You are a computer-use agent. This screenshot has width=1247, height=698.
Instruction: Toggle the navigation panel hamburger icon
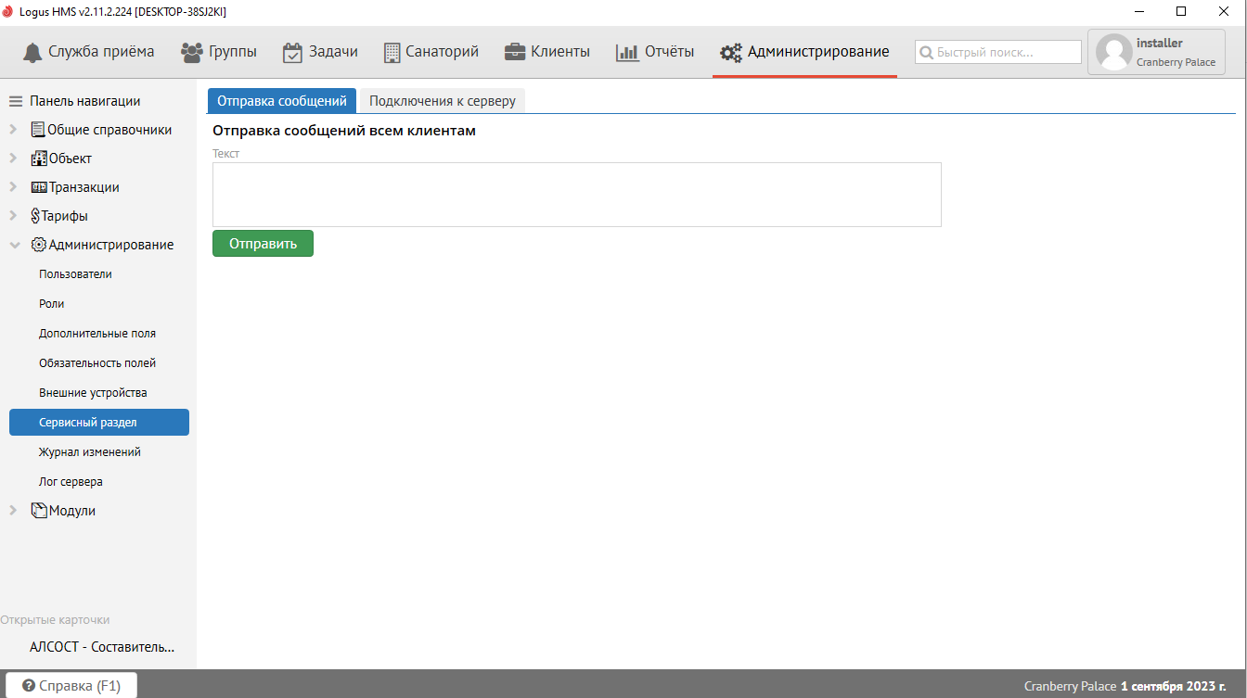tap(15, 101)
